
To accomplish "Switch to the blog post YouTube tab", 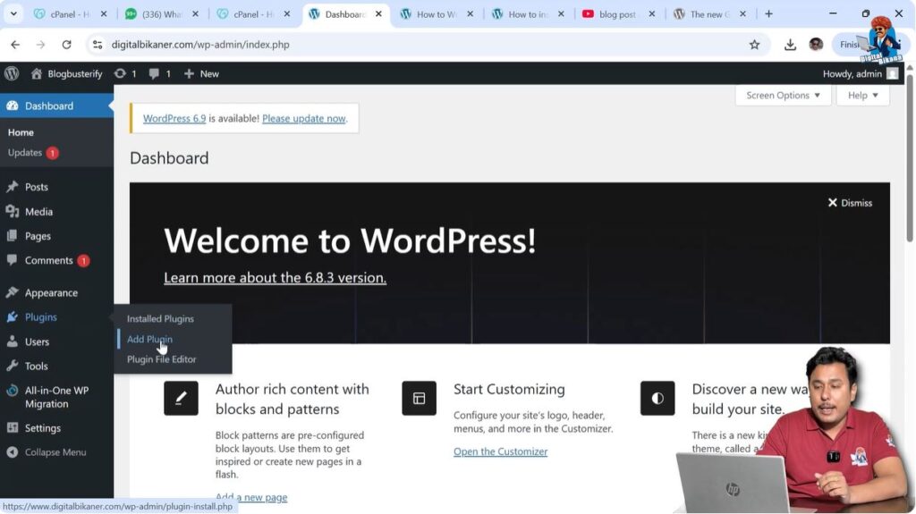I will click(x=619, y=14).
